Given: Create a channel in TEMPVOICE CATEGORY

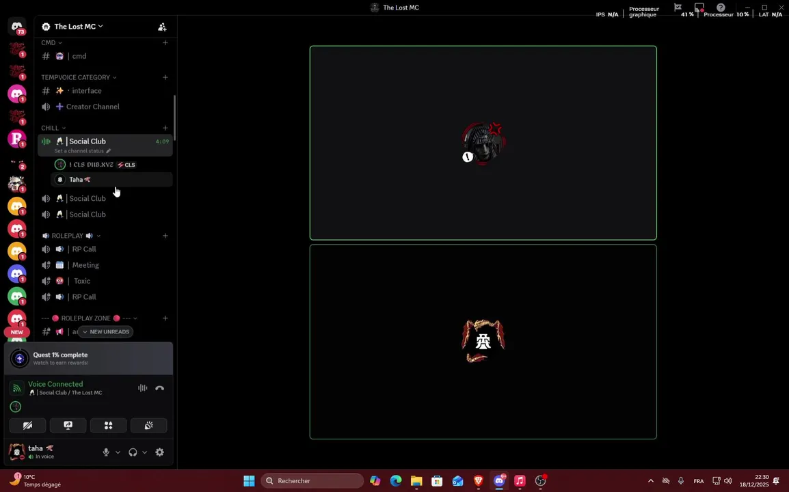Looking at the screenshot, I should (x=165, y=77).
